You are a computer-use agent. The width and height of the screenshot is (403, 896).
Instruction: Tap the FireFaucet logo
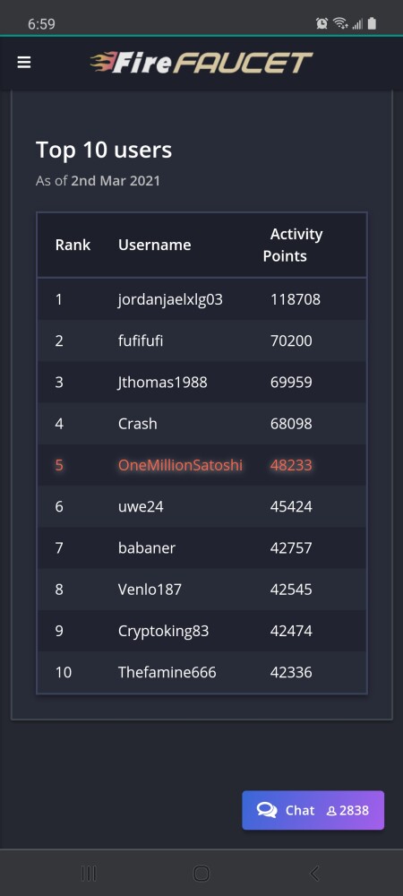pyautogui.click(x=201, y=63)
